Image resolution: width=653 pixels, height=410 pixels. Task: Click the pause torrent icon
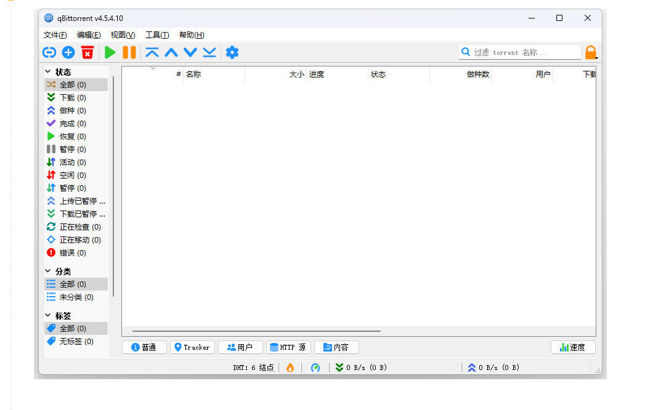(x=129, y=52)
